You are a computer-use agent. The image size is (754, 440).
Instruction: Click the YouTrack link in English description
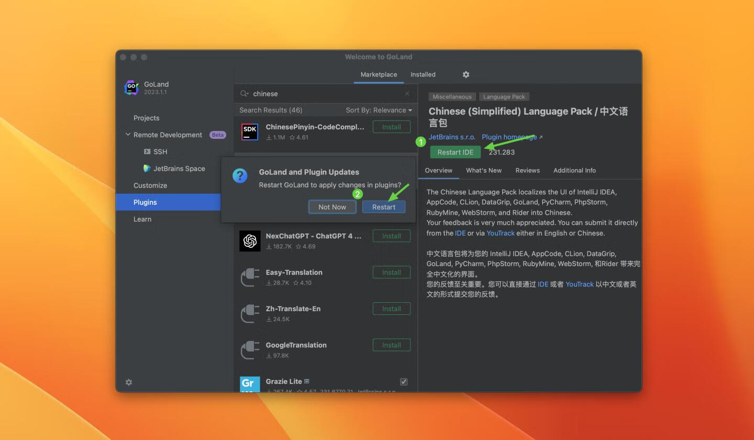pos(501,233)
